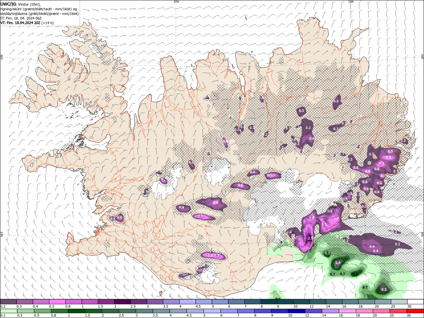Select the '1.2' value in the pink snow area
The height and width of the screenshot is (318, 424).
point(324,224)
